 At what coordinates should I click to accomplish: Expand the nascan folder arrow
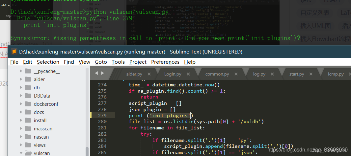(x=21, y=137)
